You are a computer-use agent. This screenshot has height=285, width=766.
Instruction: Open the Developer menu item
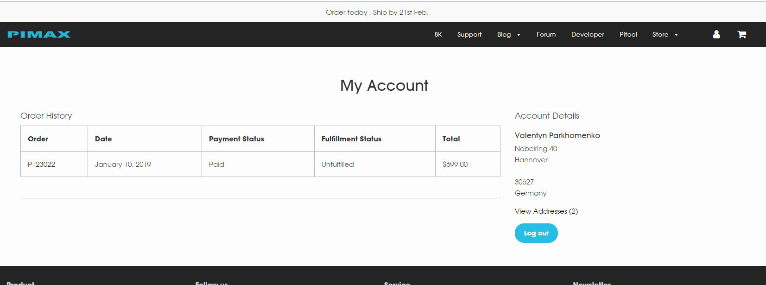coord(587,34)
